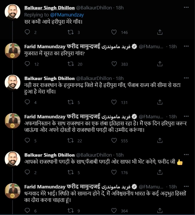This screenshot has width=195, height=215.
Task: Reply to the first tweet about Haripura
Action: click(x=27, y=32)
